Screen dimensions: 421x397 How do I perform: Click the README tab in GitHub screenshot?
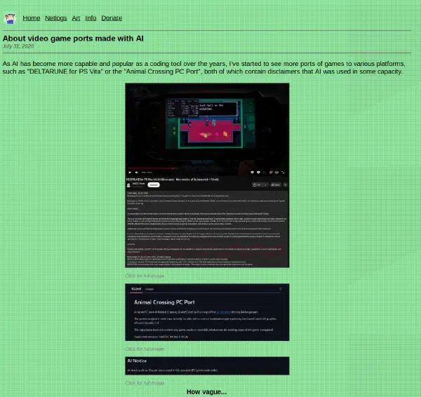pyautogui.click(x=136, y=289)
